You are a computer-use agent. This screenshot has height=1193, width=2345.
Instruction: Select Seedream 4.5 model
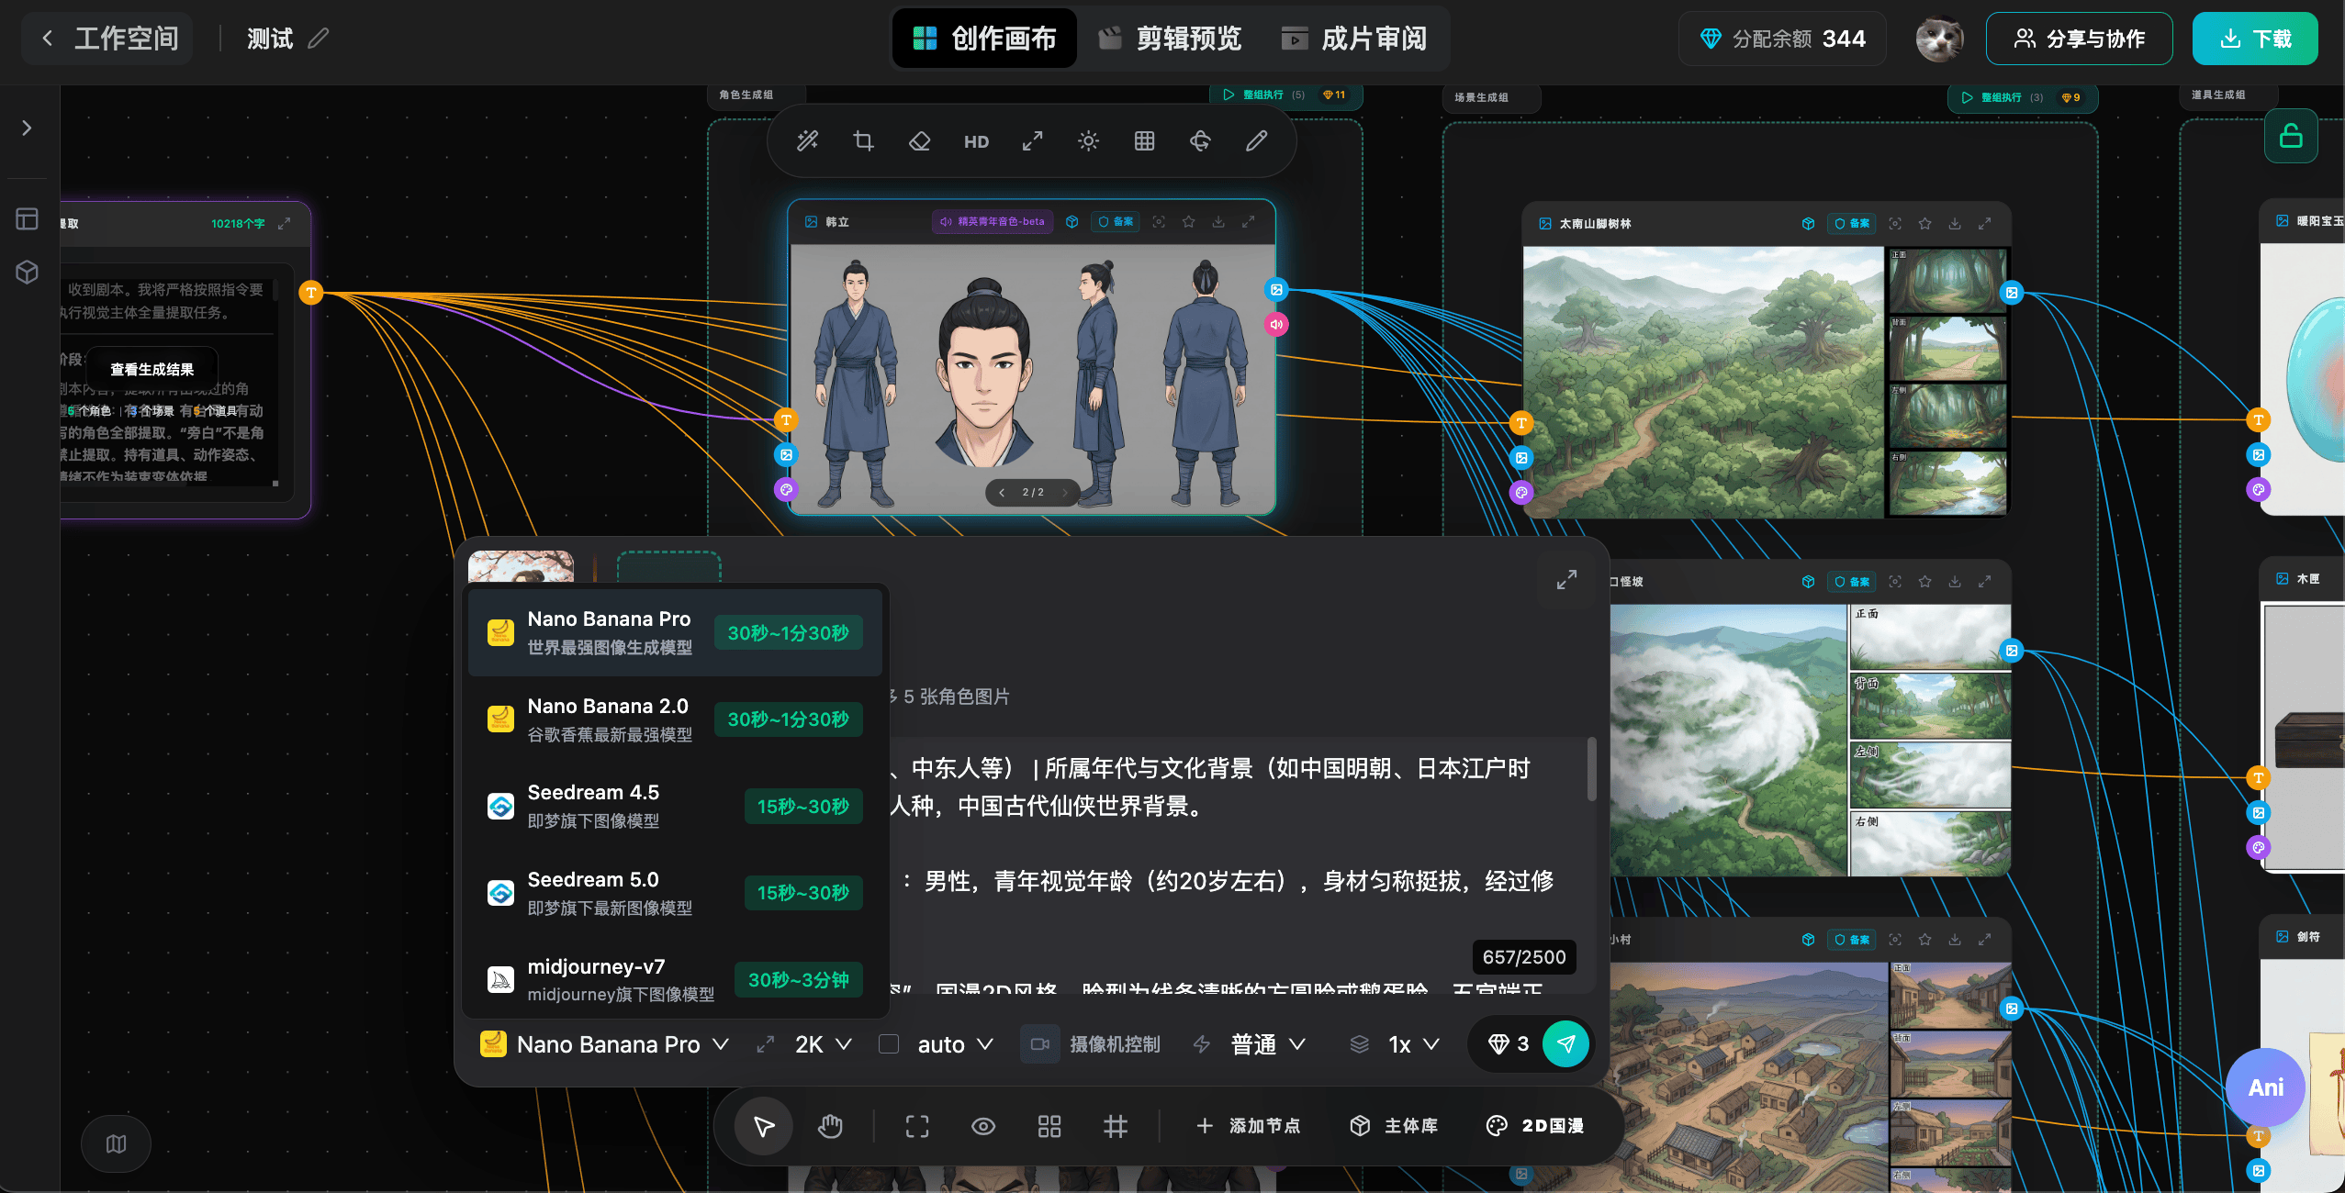coord(675,806)
